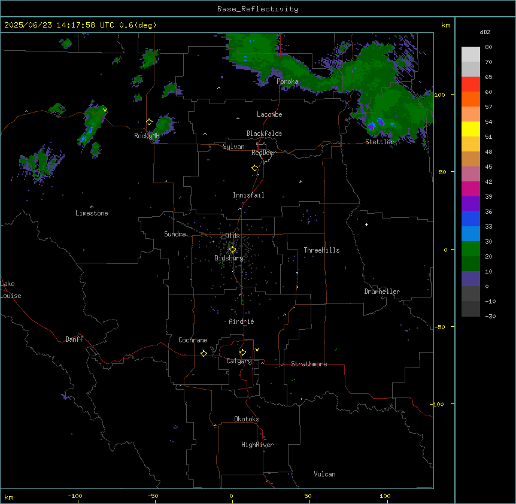
Task: Click the -100 tick label on bottom axis
Action: coord(75,496)
